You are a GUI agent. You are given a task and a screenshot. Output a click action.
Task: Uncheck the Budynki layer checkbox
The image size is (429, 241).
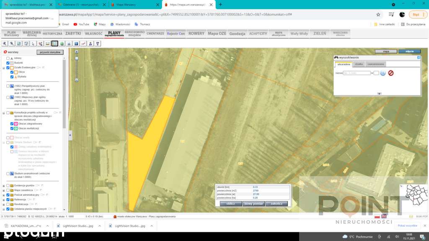[x=8, y=63]
